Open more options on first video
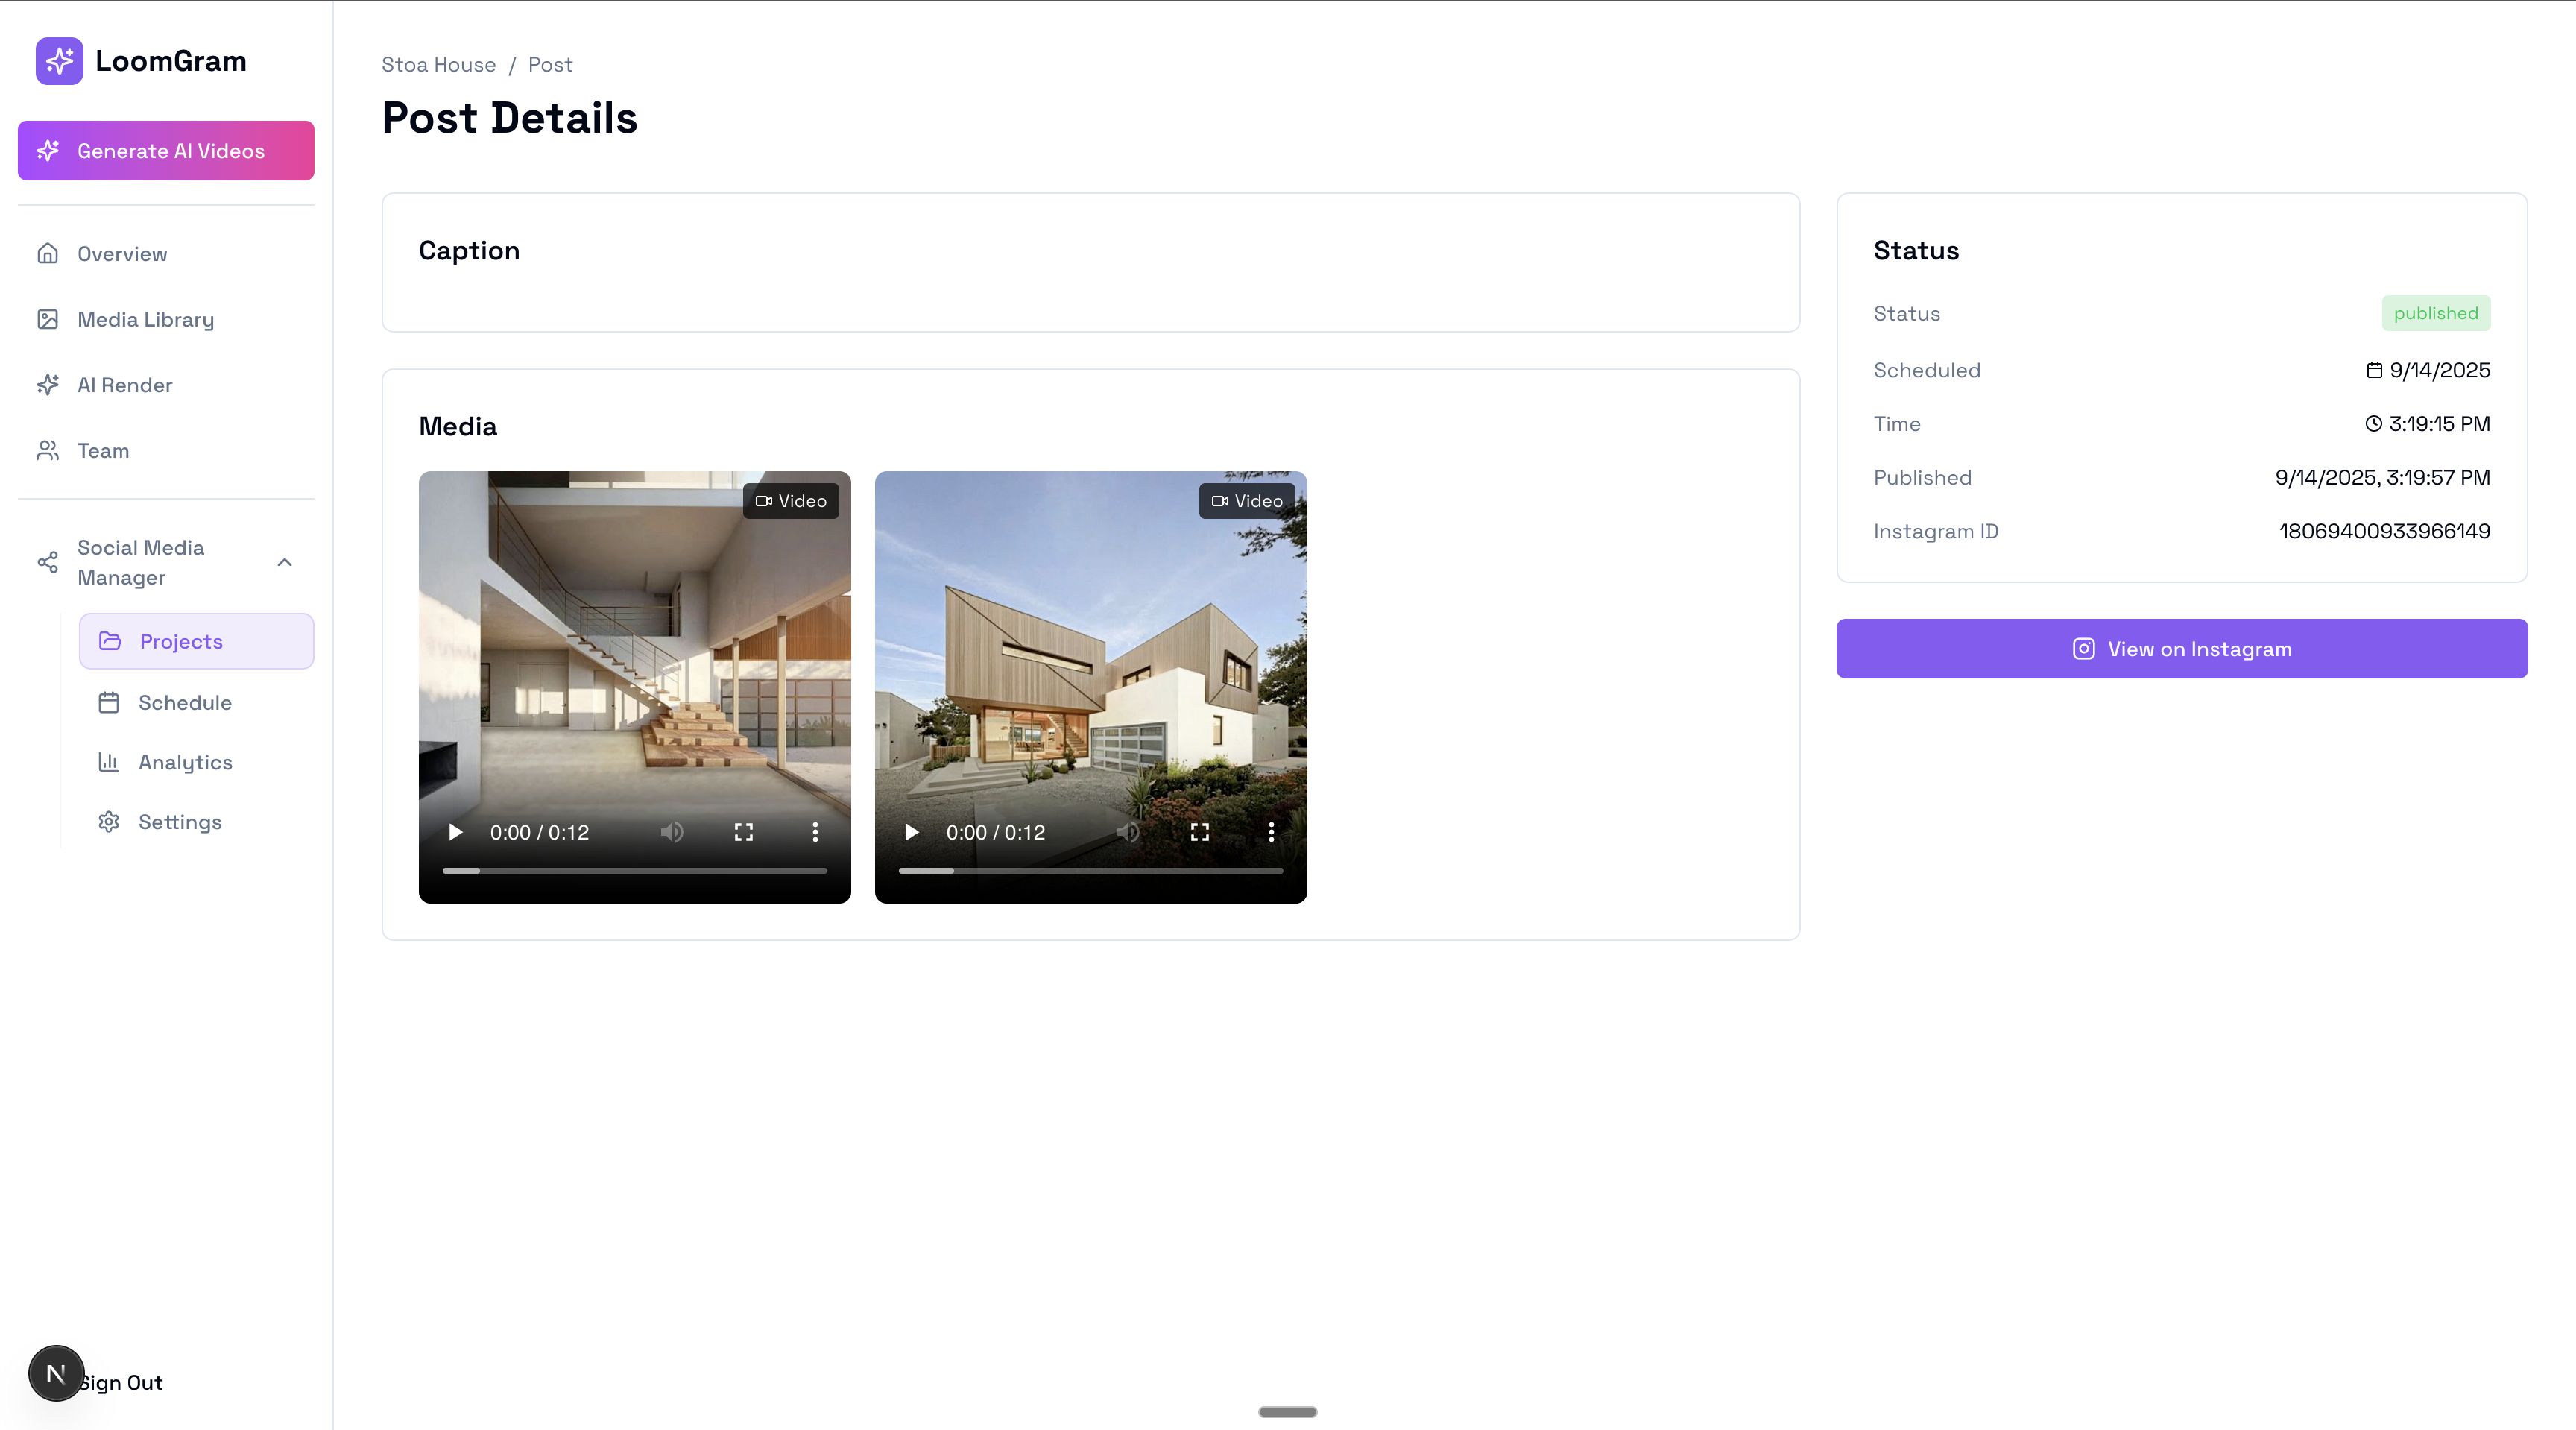Image resolution: width=2576 pixels, height=1430 pixels. click(x=815, y=832)
